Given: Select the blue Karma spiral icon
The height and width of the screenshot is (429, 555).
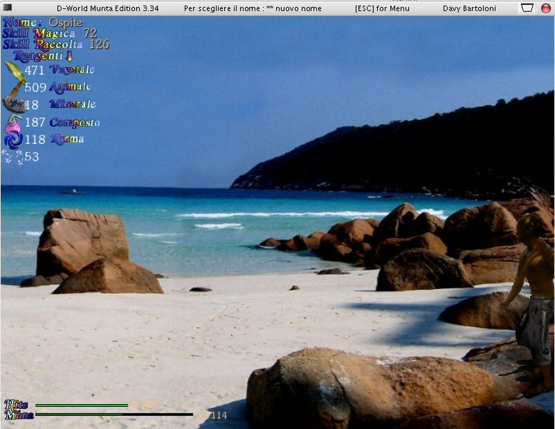Looking at the screenshot, I should tap(13, 140).
